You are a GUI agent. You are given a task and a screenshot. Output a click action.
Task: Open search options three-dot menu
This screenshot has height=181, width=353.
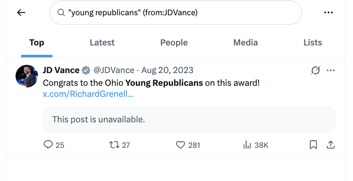pyautogui.click(x=328, y=13)
